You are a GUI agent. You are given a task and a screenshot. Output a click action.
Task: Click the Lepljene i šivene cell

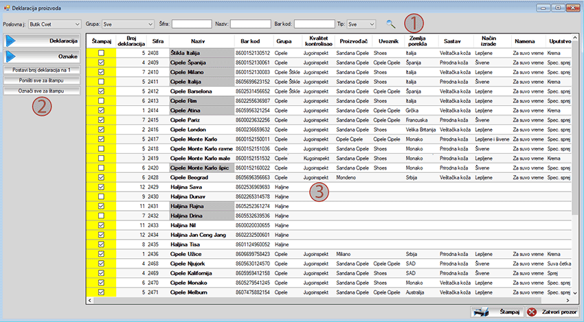click(x=492, y=139)
